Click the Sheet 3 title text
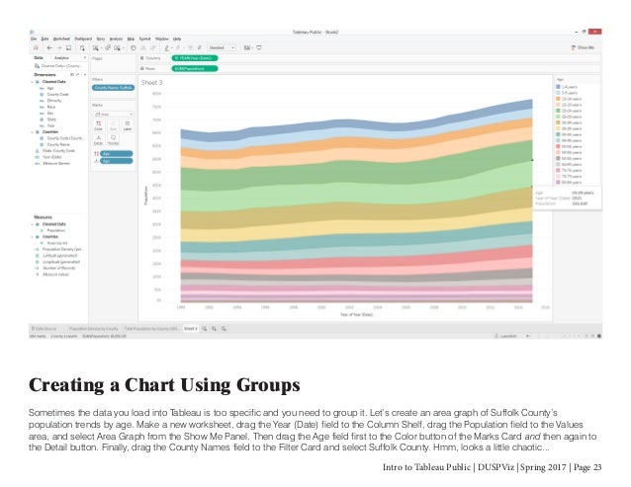631x487 pixels. coord(151,82)
